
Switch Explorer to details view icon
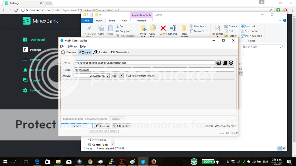click(279, 148)
